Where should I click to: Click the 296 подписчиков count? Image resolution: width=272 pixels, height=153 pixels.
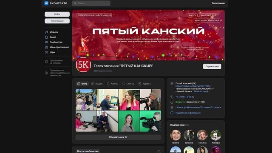click(x=102, y=71)
